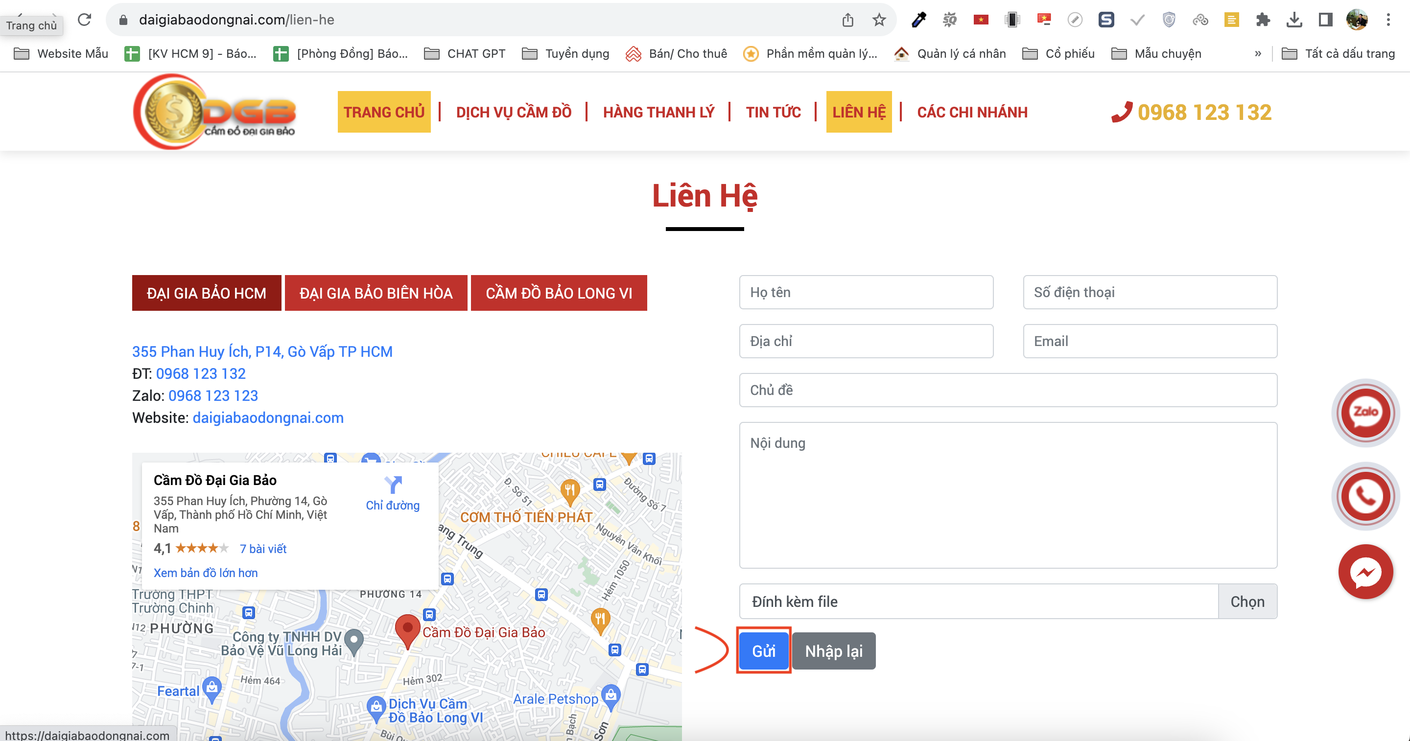Viewport: 1410px width, 741px height.
Task: Select the eyedropper color picker extension icon
Action: 918,19
